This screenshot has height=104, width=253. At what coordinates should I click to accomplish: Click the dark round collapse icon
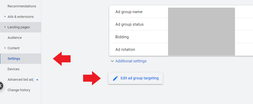pos(1,86)
